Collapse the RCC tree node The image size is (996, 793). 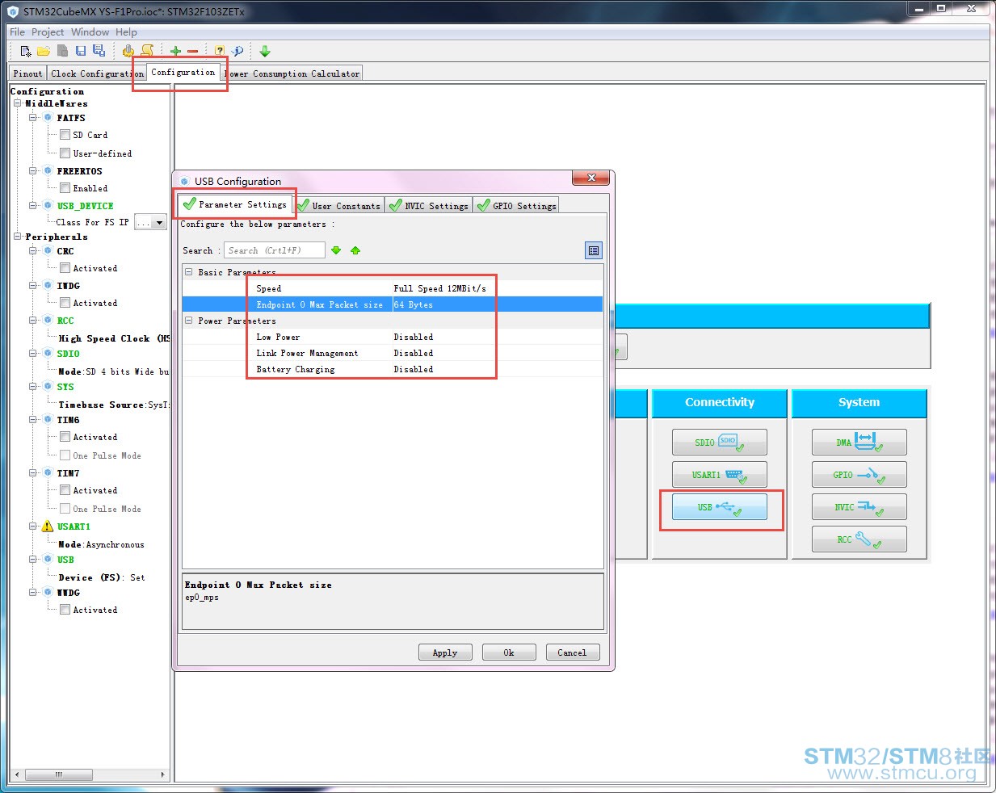33,321
